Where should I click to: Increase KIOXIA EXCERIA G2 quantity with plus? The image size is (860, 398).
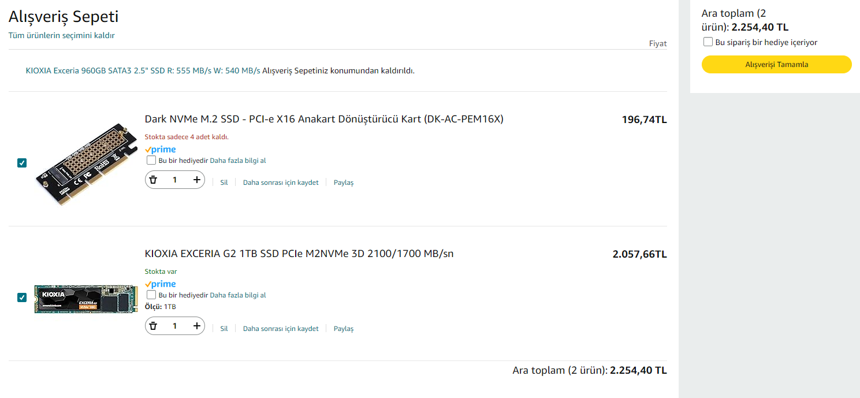point(196,326)
